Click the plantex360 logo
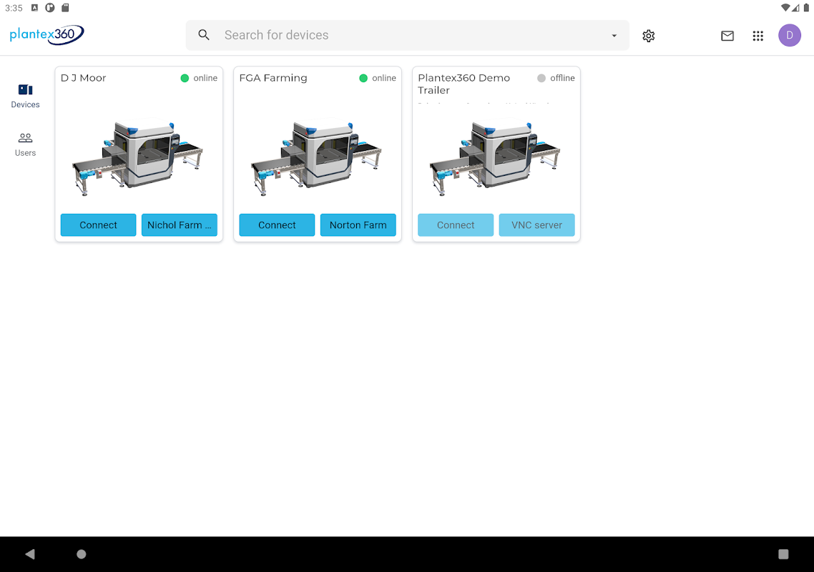 (x=46, y=35)
